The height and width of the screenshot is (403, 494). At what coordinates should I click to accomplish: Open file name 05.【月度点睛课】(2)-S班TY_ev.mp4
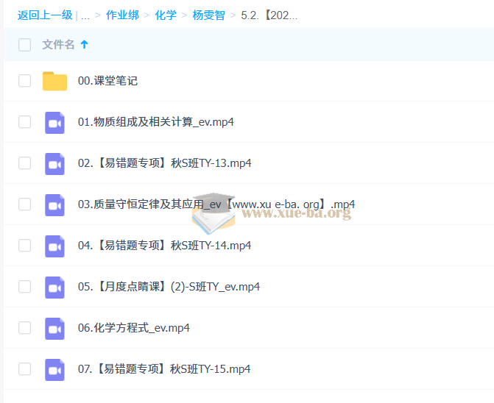click(x=169, y=287)
